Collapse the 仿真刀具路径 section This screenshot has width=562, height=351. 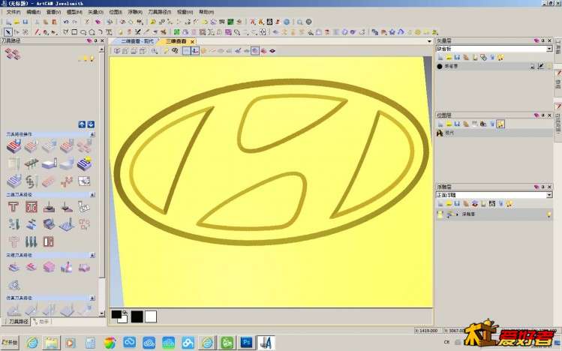[92, 298]
